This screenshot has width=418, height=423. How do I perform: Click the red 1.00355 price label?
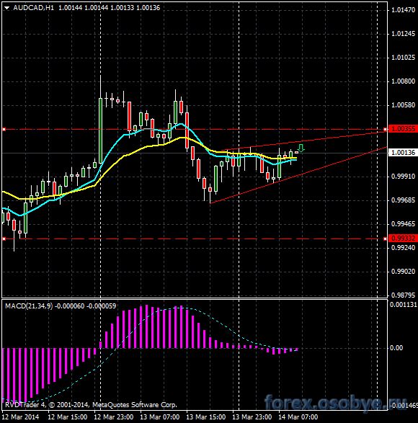tap(403, 129)
